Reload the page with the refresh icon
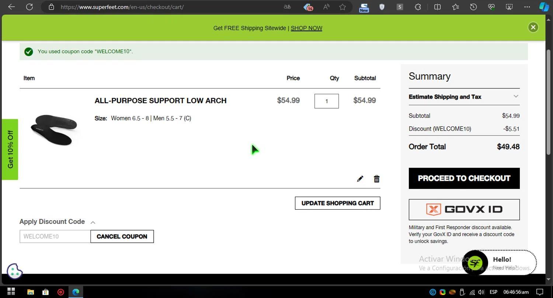This screenshot has height=298, width=553. tap(29, 7)
